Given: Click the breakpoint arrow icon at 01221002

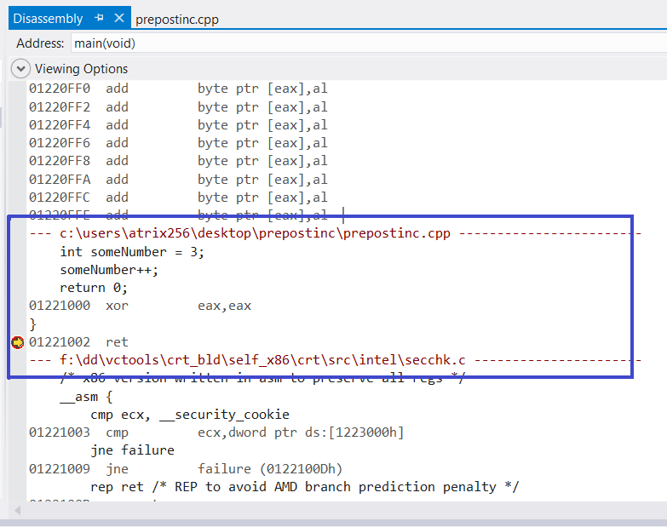Looking at the screenshot, I should click(17, 342).
